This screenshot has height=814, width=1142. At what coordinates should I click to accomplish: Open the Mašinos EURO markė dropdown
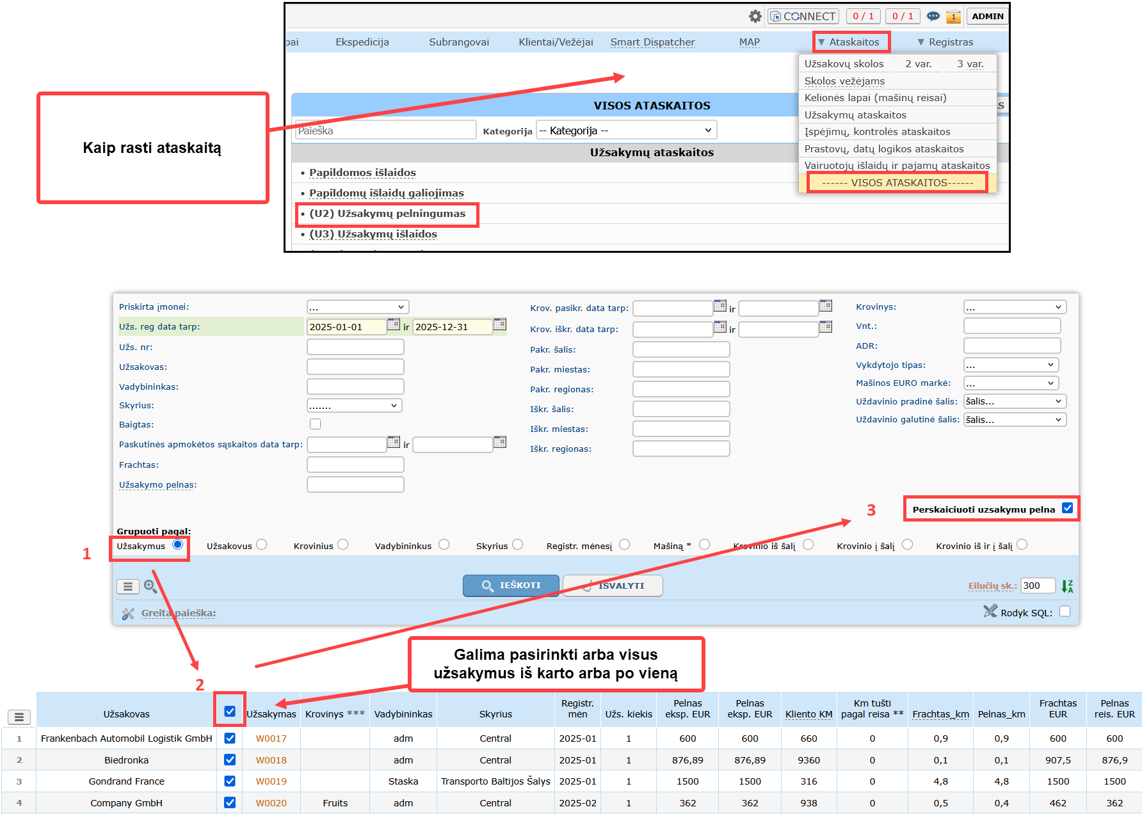1011,383
